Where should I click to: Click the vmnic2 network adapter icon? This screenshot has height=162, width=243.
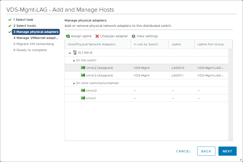point(83,68)
